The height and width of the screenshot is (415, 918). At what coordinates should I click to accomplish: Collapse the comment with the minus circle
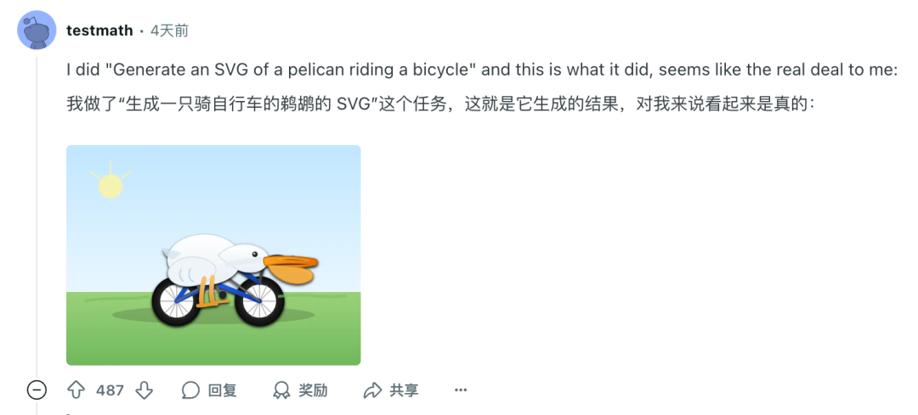pos(37,390)
